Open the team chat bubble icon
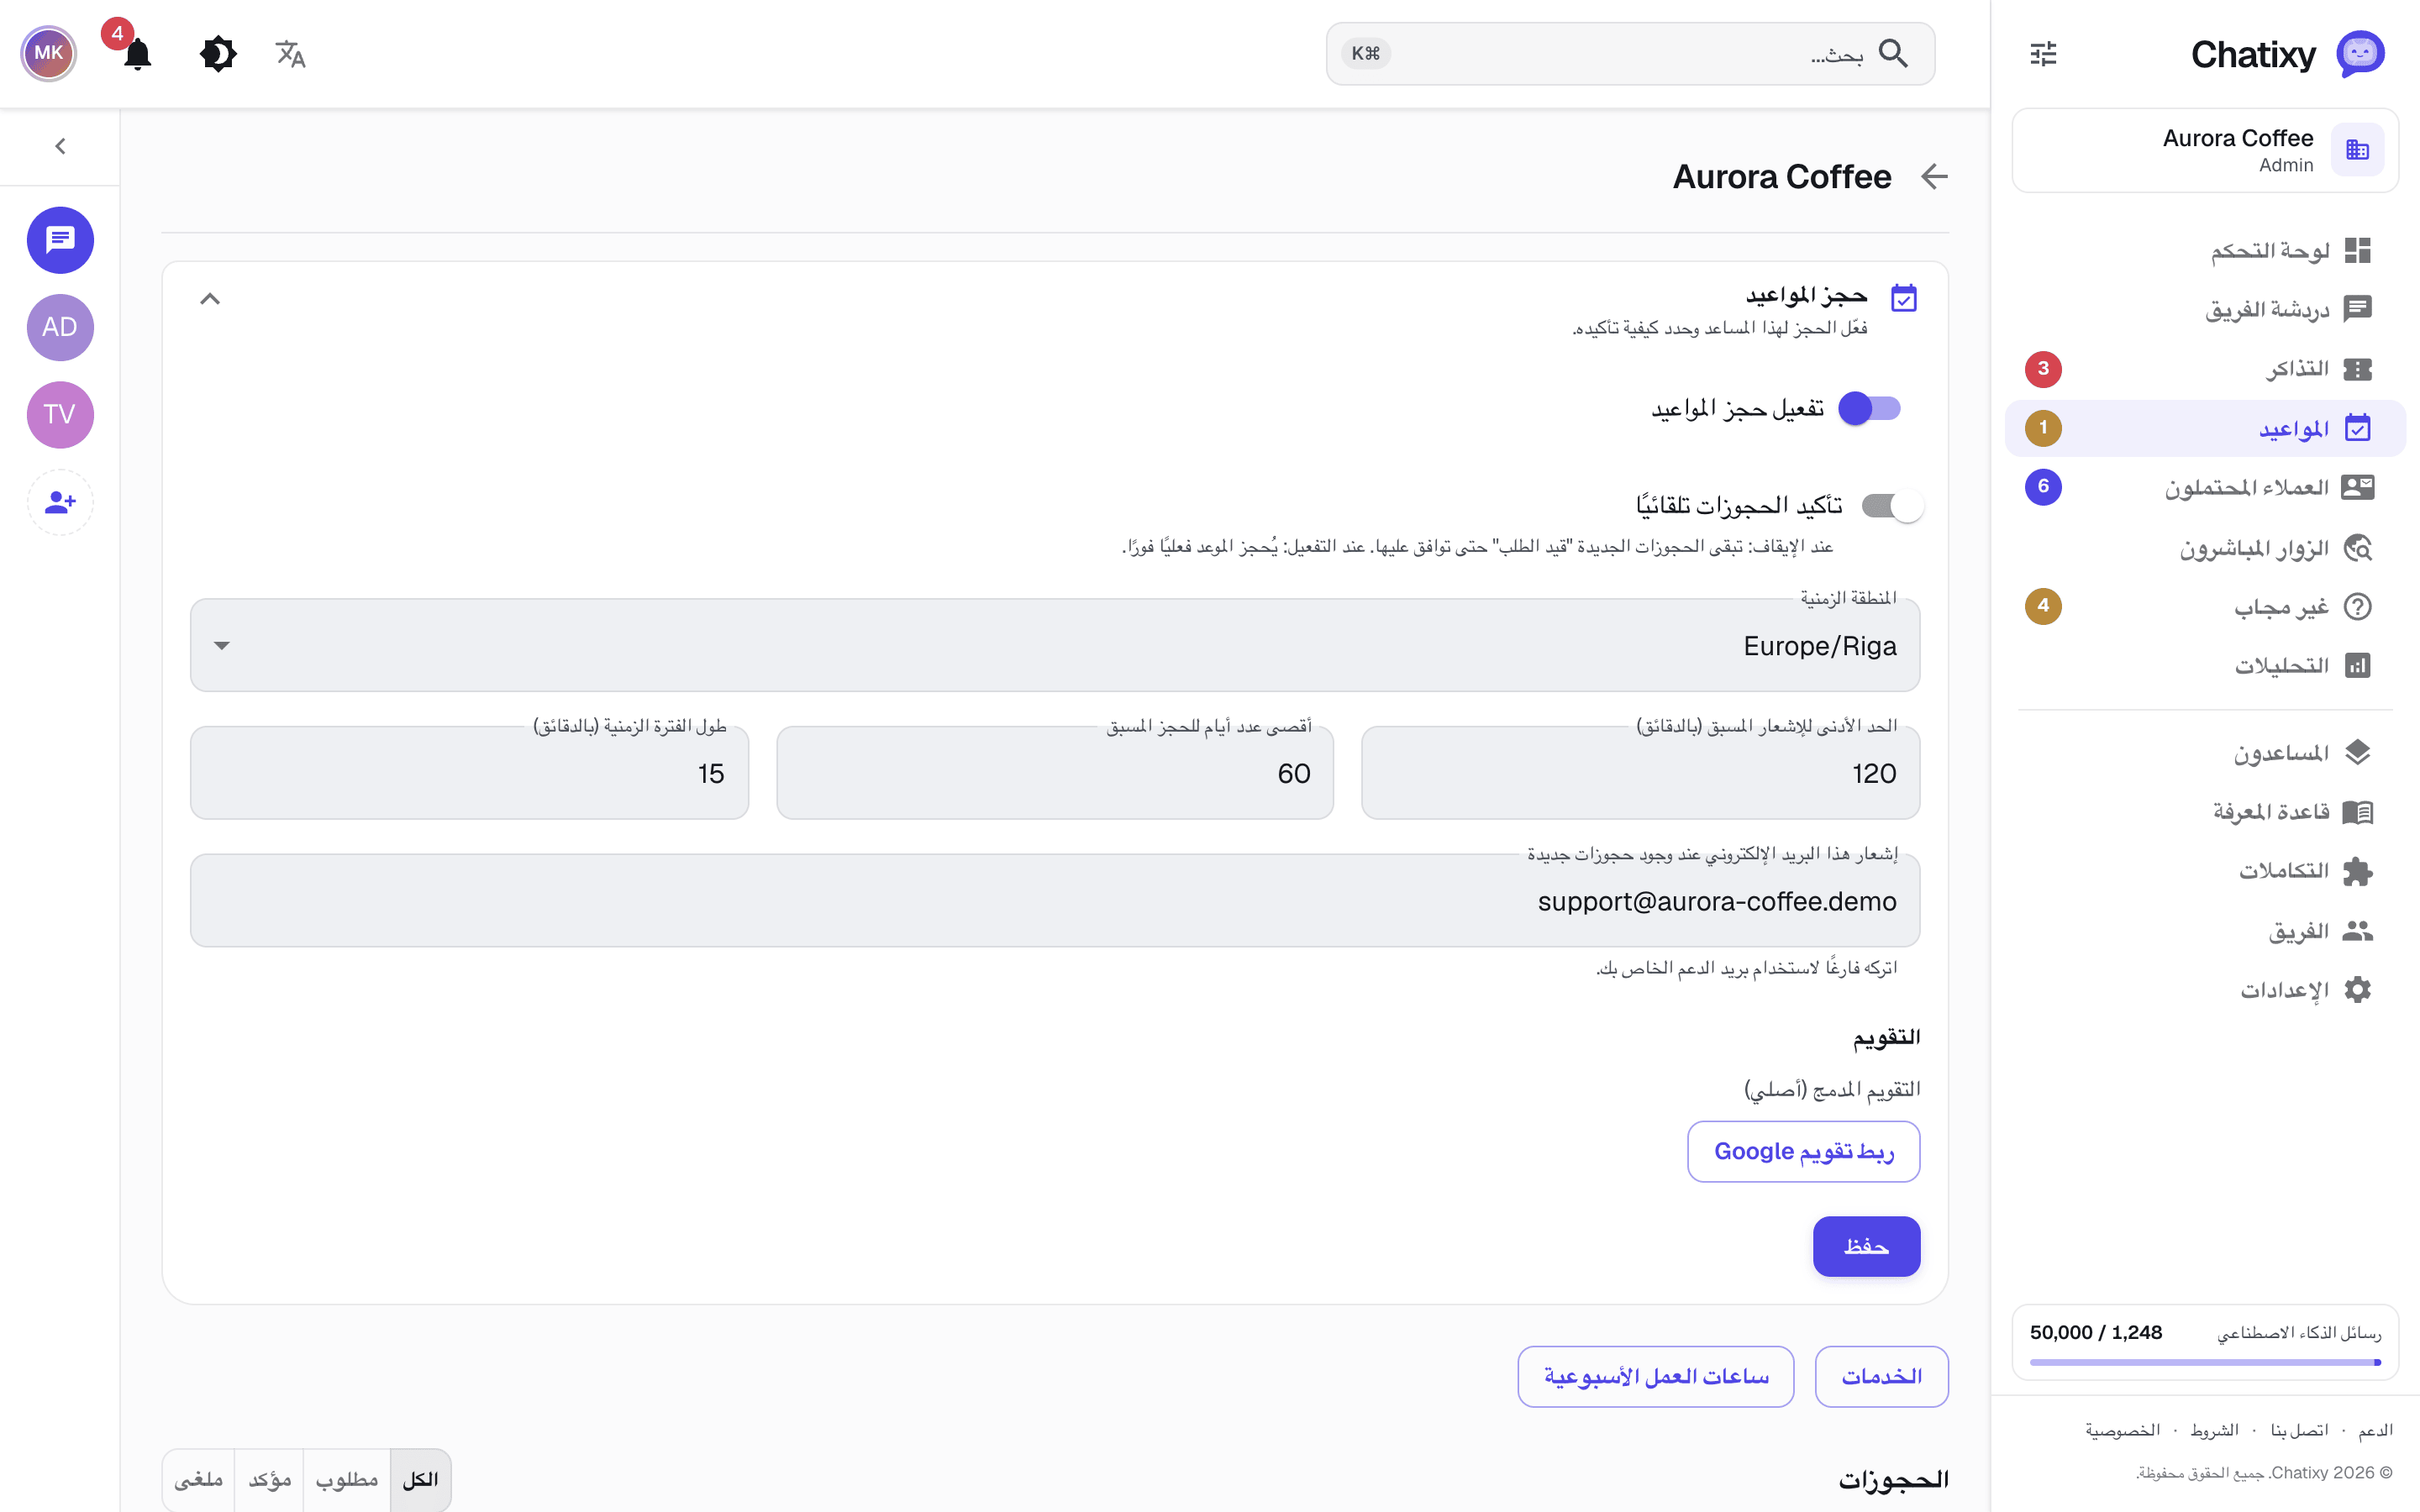2420x1512 pixels. point(60,240)
